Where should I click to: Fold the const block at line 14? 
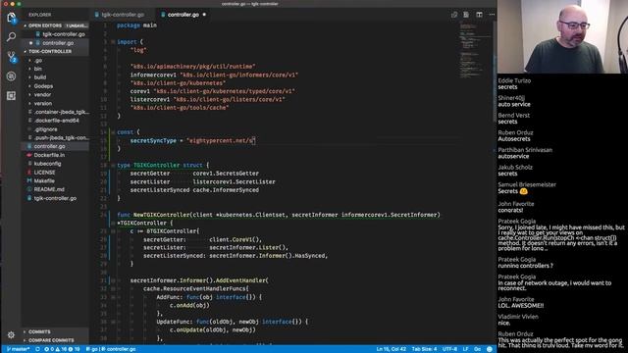(113, 132)
